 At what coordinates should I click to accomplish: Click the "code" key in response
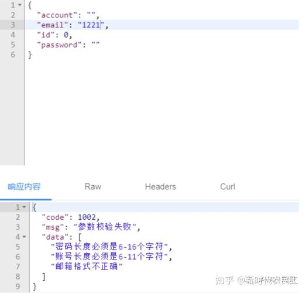(55, 217)
